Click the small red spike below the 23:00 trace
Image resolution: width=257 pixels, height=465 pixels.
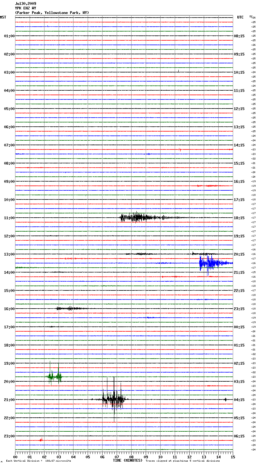tap(41, 440)
